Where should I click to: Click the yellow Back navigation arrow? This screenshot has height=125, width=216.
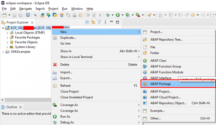pos(193,15)
